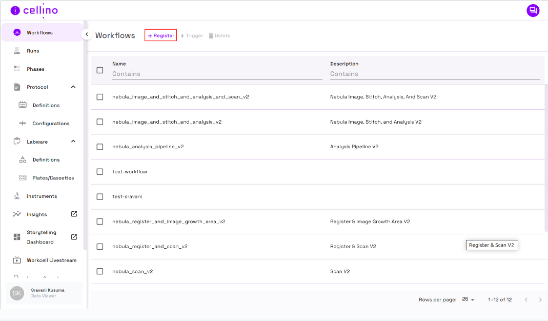Open the chat icon in top right
This screenshot has height=321, width=548.
533,10
